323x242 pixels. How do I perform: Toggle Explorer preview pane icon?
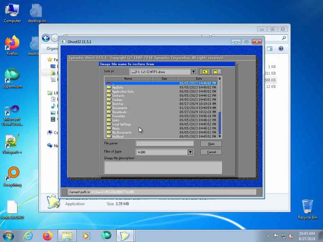tap(270, 49)
